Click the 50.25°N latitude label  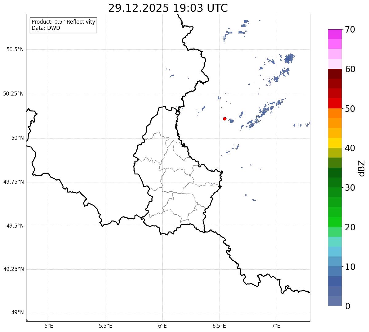(14, 94)
